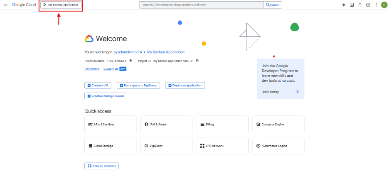Open the notifications bell
The width and height of the screenshot is (389, 181).
pos(360,5)
